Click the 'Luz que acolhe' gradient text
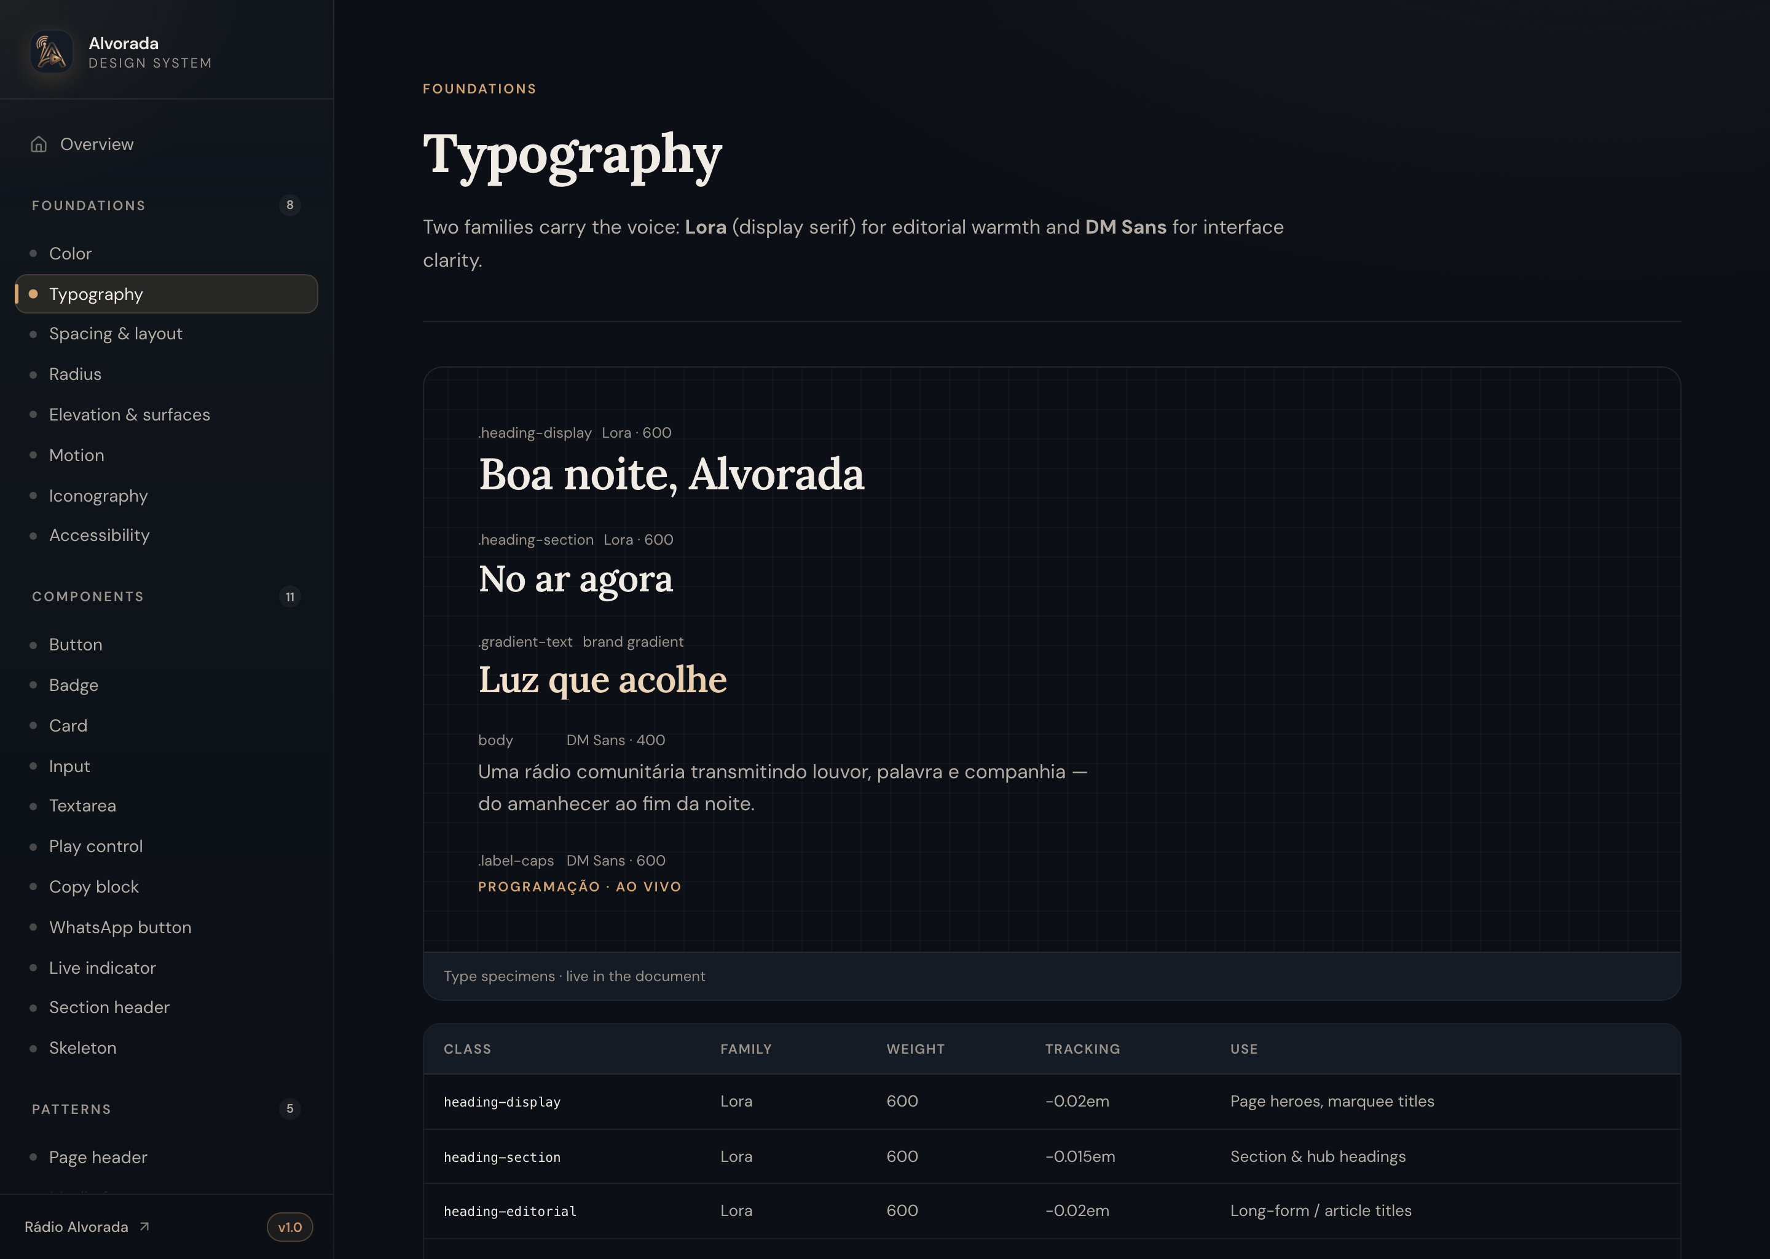This screenshot has height=1259, width=1770. tap(602, 680)
